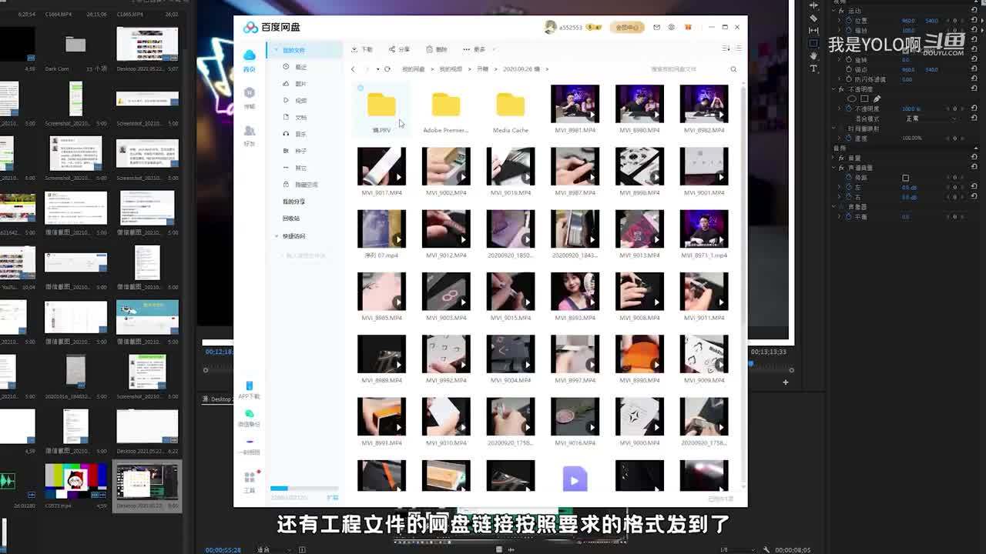Open the transfer list icon in left rail

click(249, 93)
